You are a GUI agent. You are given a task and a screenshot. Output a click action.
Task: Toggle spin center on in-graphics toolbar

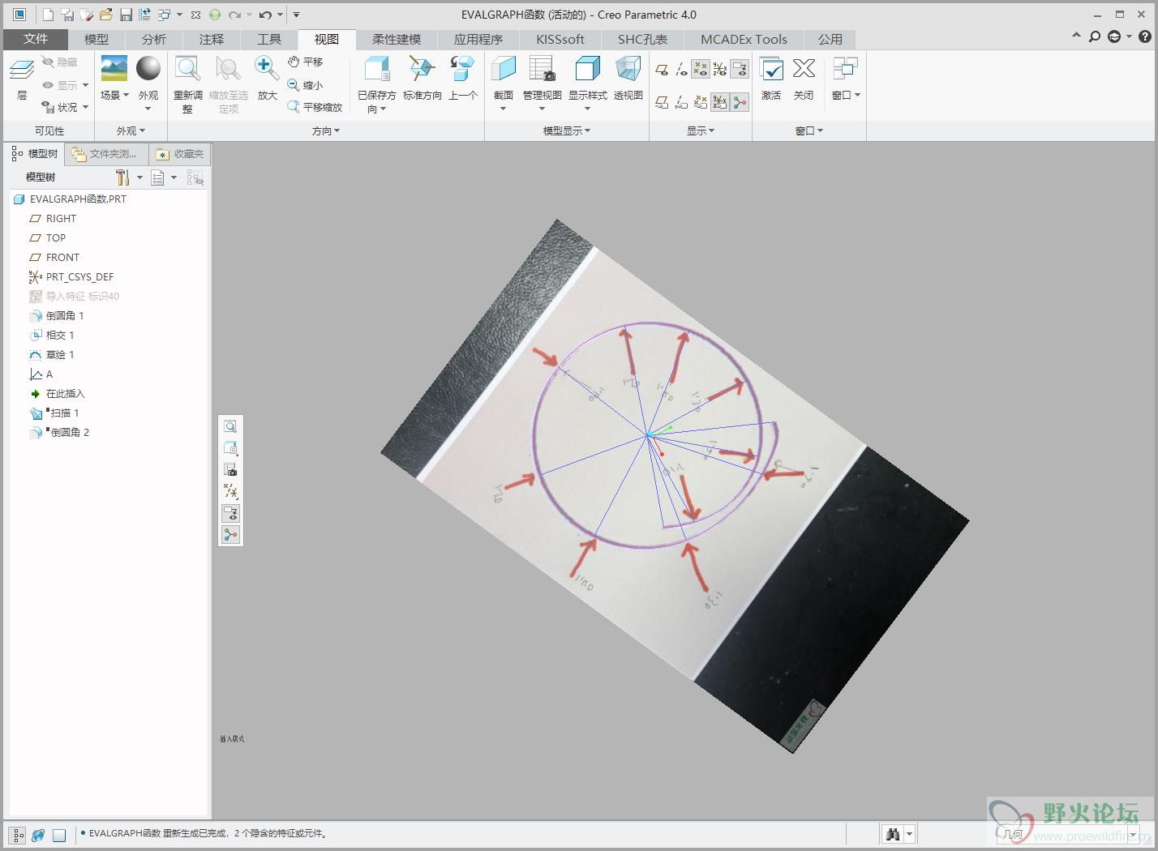click(230, 535)
